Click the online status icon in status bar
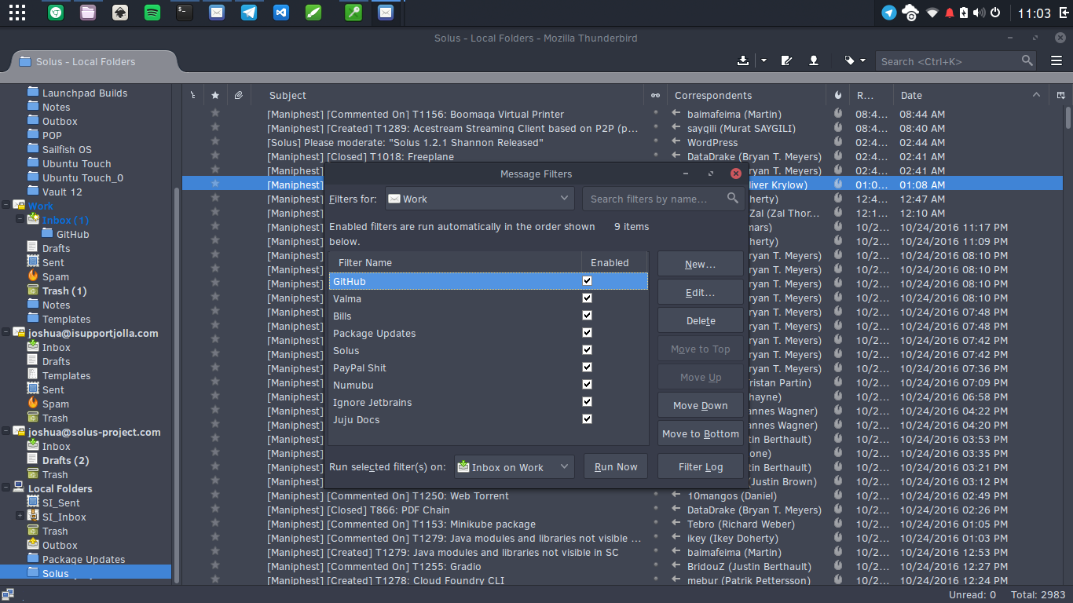The width and height of the screenshot is (1073, 603). click(x=8, y=594)
